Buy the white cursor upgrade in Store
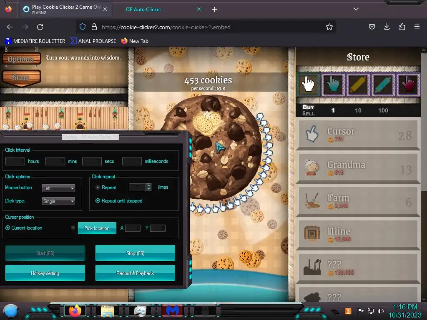The image size is (427, 320). [x=308, y=85]
